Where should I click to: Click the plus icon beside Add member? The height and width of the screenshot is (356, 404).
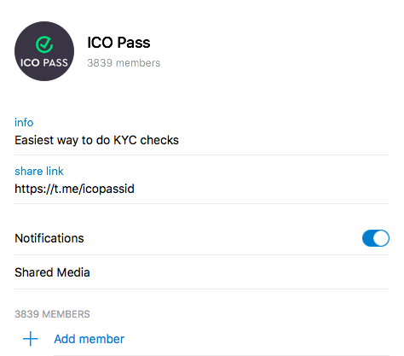(31, 339)
